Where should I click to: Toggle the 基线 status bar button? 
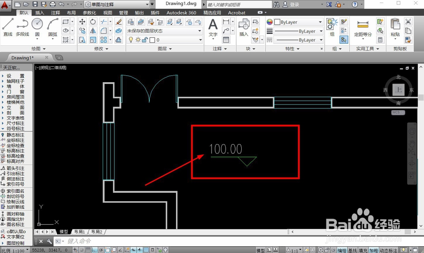pyautogui.click(x=352, y=250)
